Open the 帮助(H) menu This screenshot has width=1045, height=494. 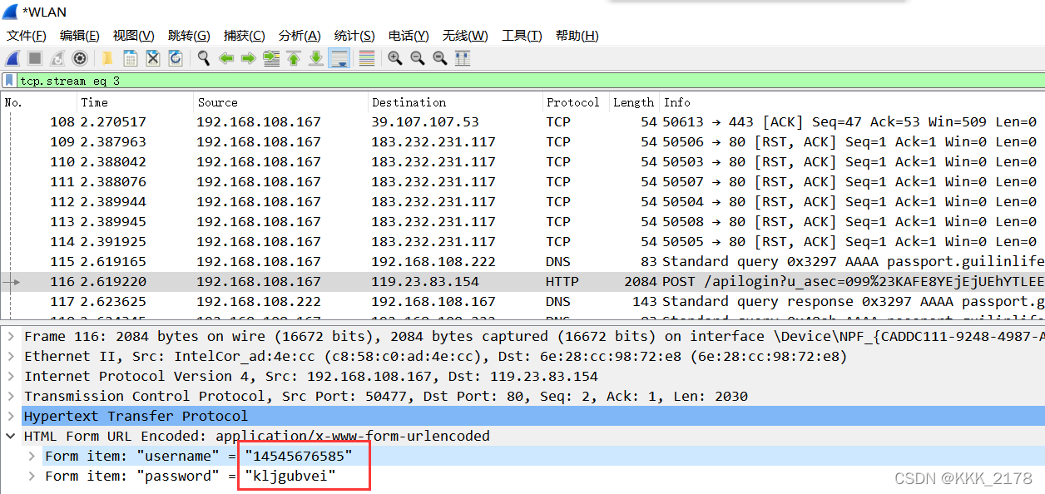[577, 36]
